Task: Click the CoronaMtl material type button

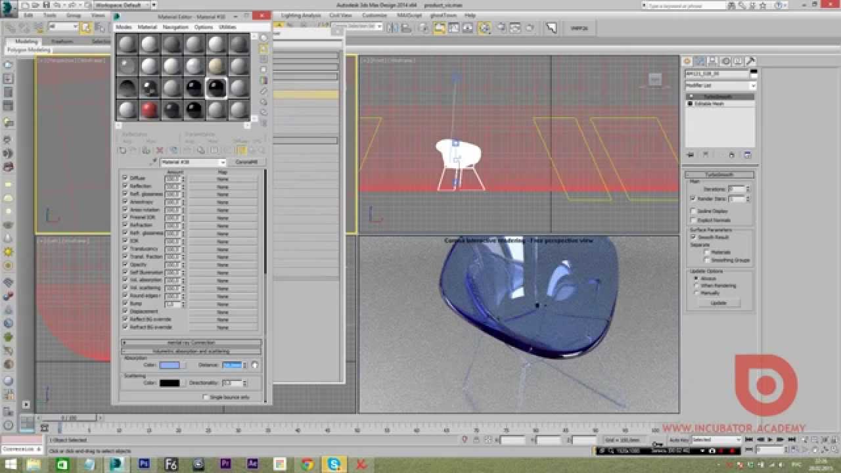Action: coord(248,162)
